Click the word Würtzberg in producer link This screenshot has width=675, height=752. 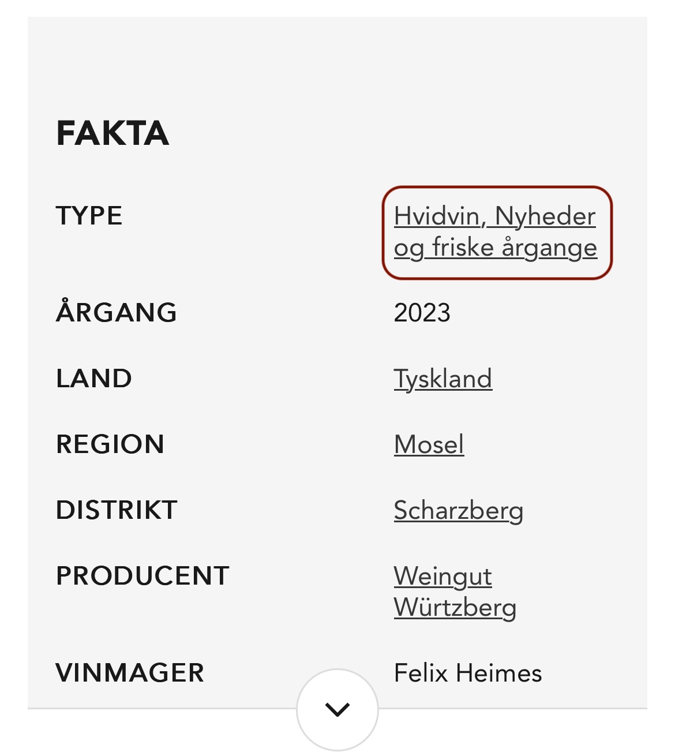[x=455, y=608]
